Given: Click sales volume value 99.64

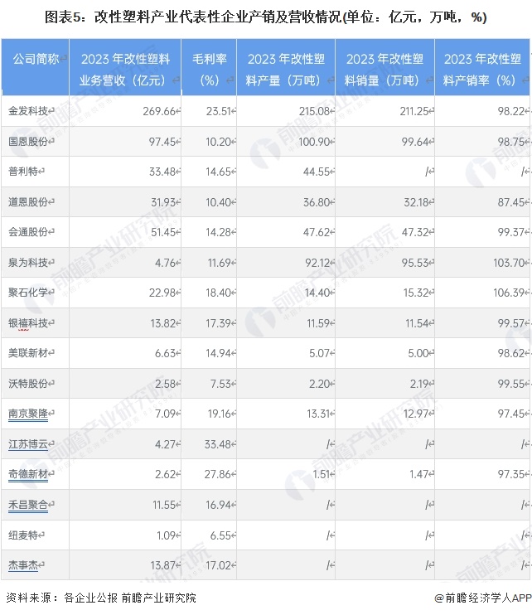Looking at the screenshot, I should point(415,142).
